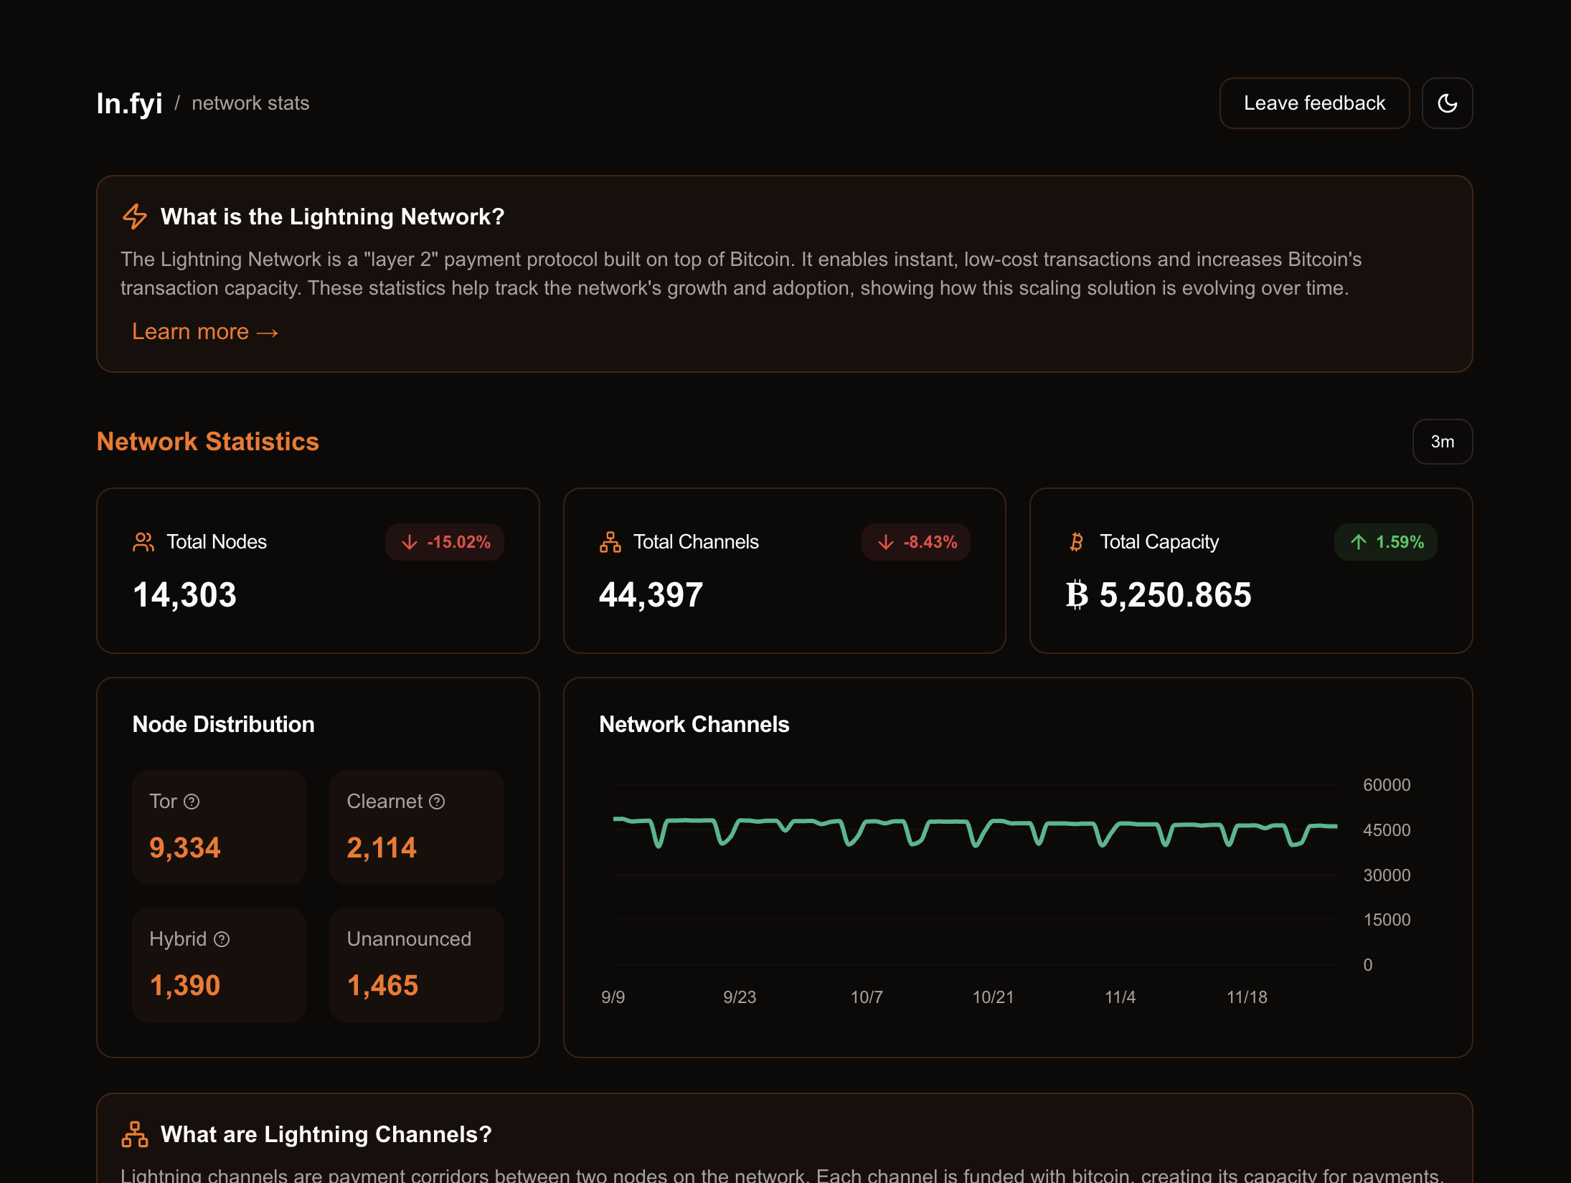The height and width of the screenshot is (1183, 1571).
Task: Click the Lightning Channels section network icon
Action: tap(135, 1134)
